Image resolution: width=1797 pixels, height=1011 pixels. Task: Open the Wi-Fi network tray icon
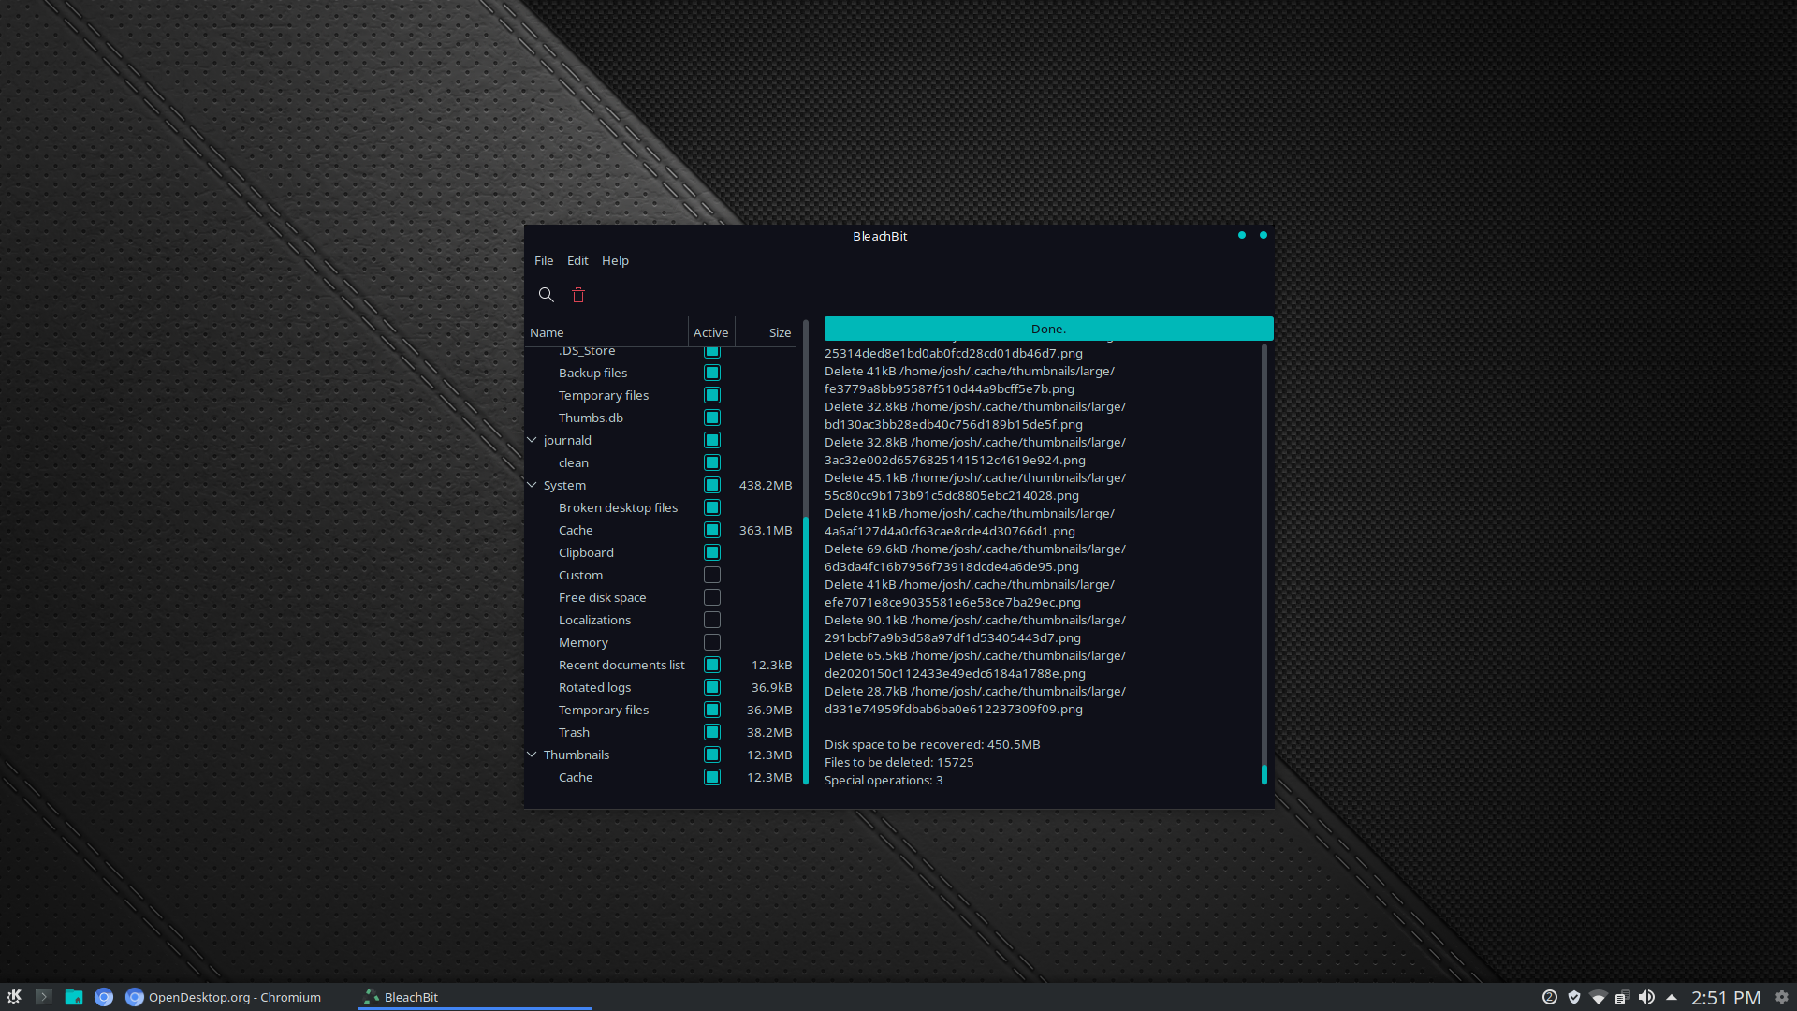coord(1599,997)
